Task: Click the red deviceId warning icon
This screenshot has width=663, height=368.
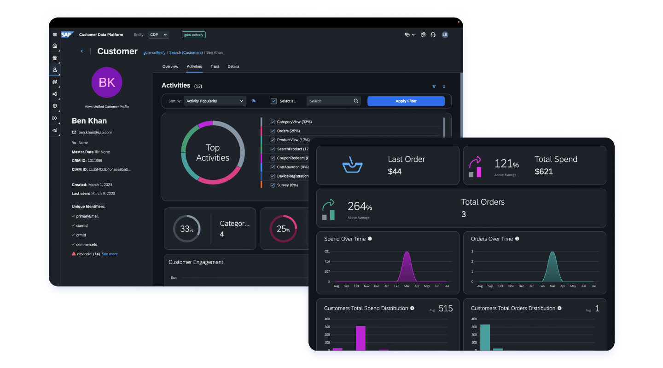Action: 74,254
